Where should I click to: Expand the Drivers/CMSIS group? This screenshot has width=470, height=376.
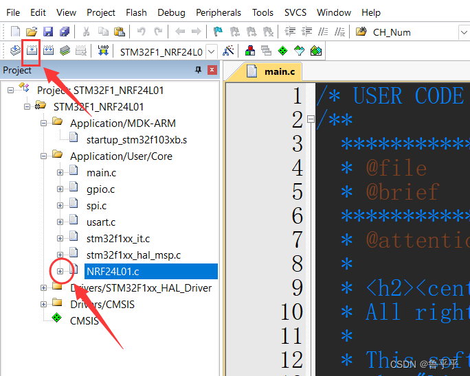point(43,304)
